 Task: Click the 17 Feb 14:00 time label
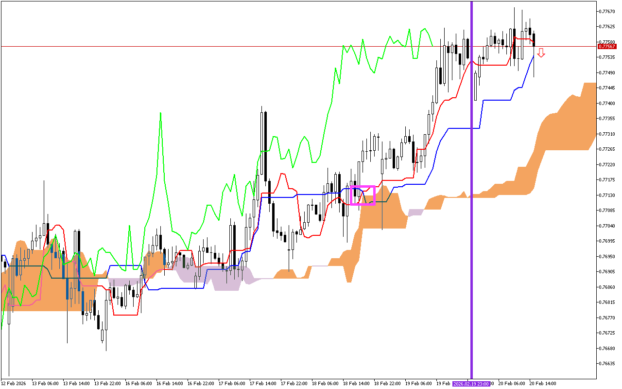click(262, 384)
